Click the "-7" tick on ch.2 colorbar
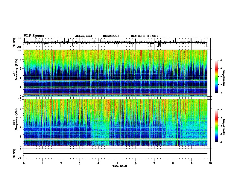Image resolution: width=237 pixels, height=183 pixels. 221,142
